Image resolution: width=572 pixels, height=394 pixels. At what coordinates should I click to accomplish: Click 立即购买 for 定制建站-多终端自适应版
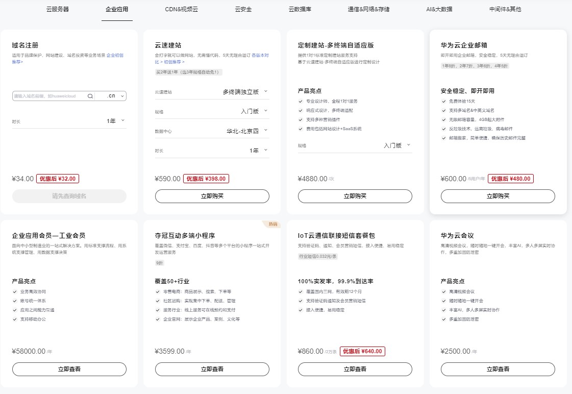[x=355, y=196]
